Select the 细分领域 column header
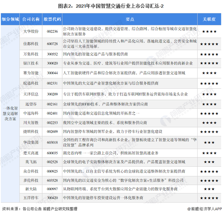This screenshot has width=222, height=215. (10, 19)
